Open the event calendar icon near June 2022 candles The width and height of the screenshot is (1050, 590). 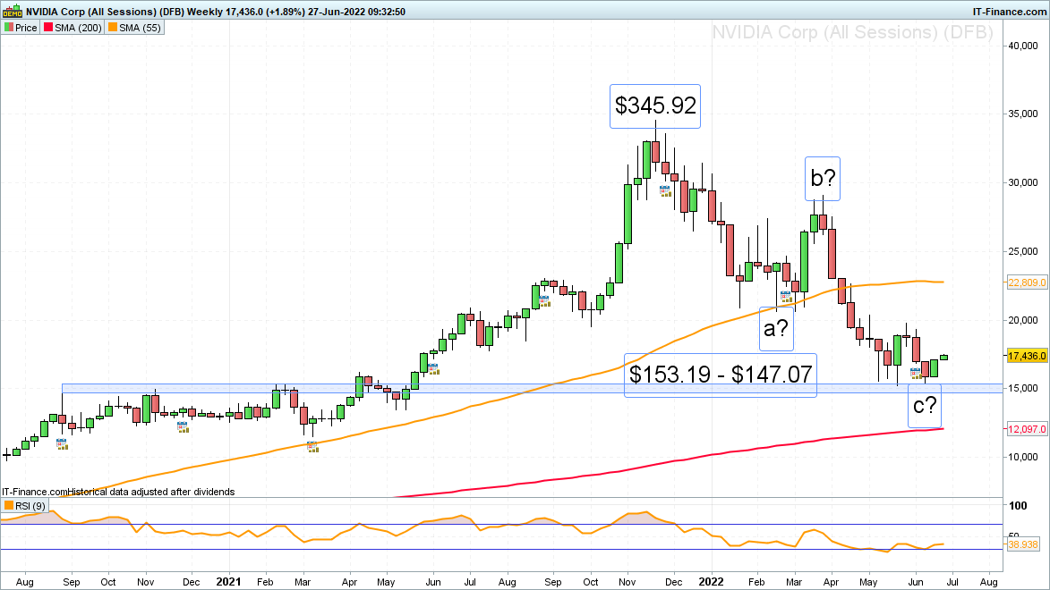916,374
